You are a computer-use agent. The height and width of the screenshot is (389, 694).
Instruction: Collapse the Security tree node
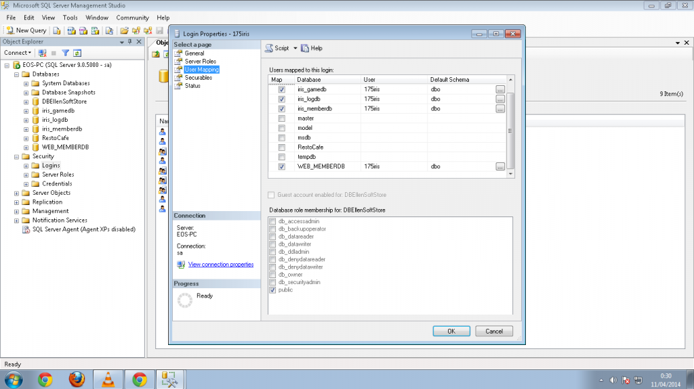pos(16,156)
